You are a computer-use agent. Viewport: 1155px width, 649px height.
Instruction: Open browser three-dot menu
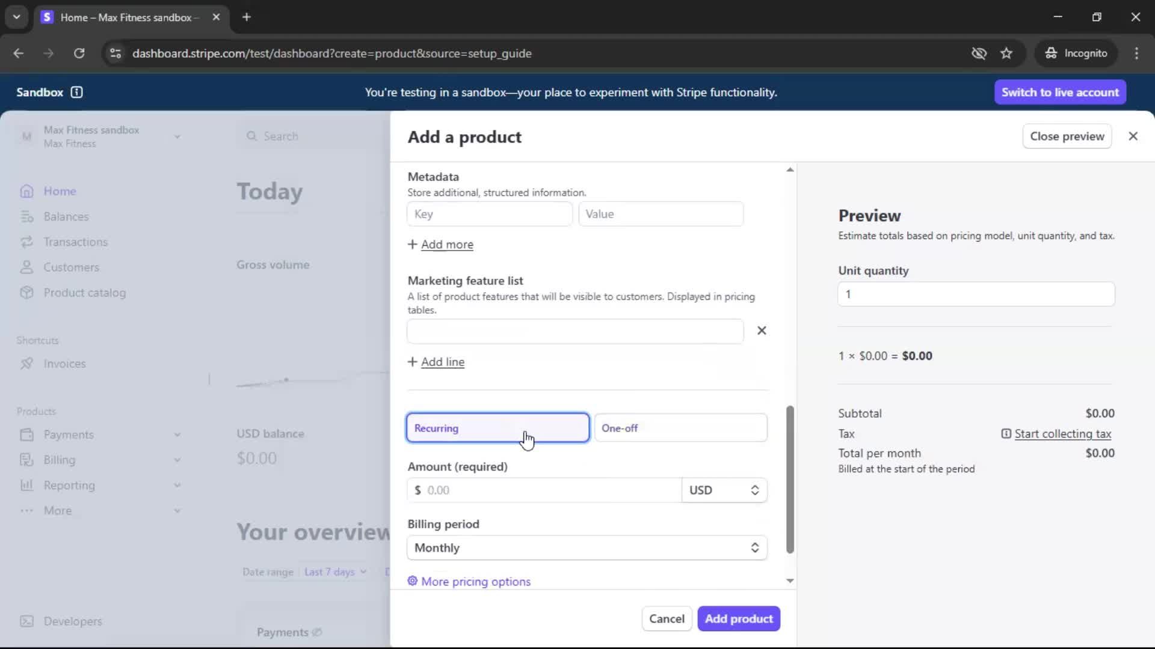[x=1136, y=53]
